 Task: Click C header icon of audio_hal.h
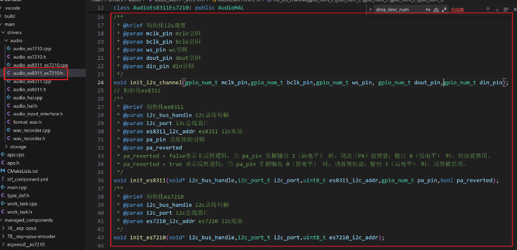(9, 106)
